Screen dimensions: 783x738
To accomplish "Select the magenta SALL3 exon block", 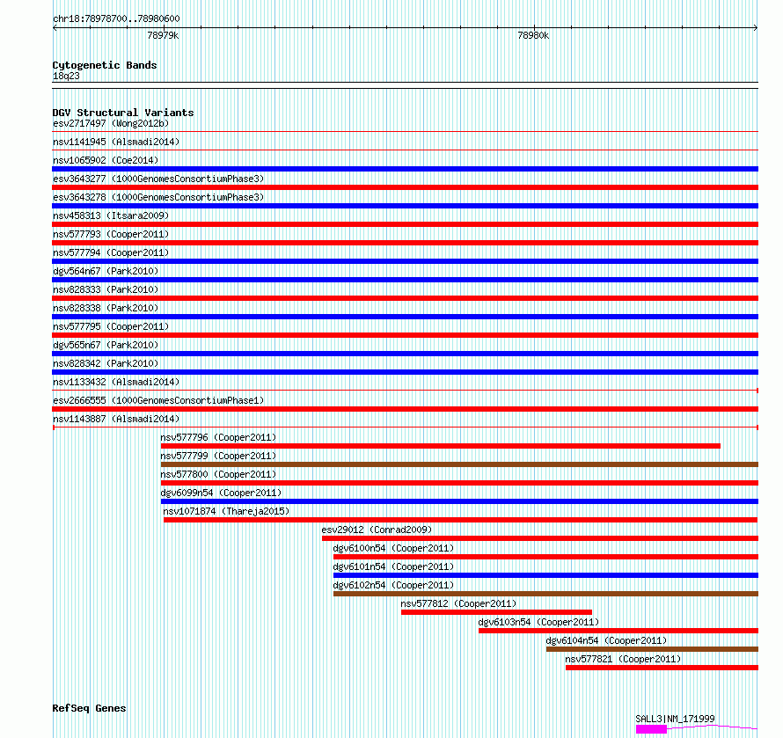I will pos(651,729).
